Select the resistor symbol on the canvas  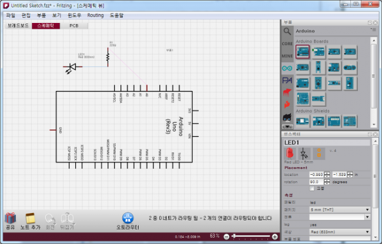coord(108,57)
